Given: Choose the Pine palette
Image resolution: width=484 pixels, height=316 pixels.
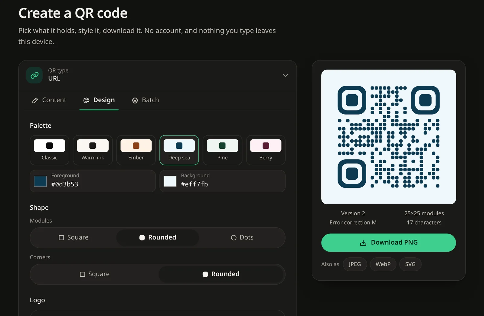Looking at the screenshot, I should pos(222,150).
